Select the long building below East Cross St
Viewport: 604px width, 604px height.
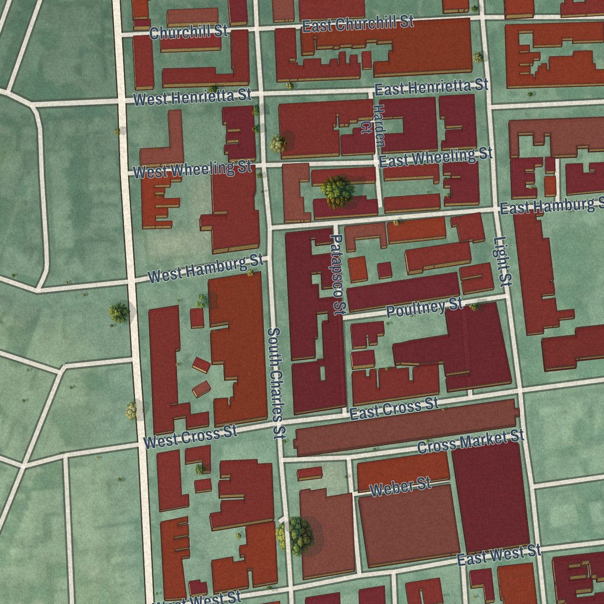[x=406, y=428]
